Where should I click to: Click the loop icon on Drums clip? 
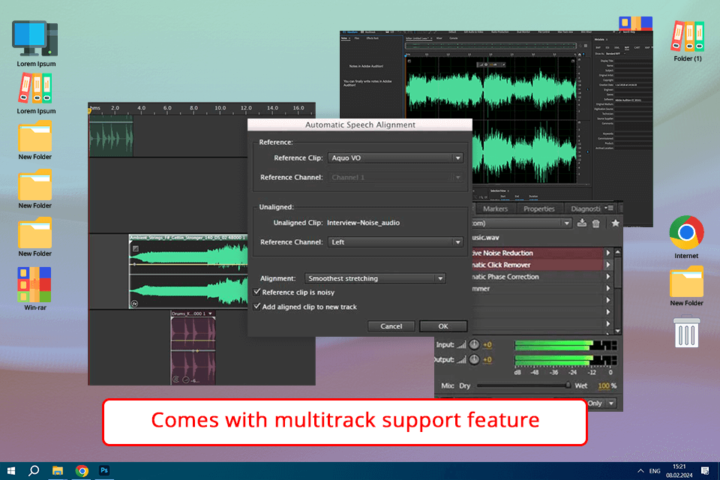tap(175, 379)
